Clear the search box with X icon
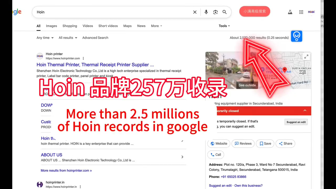This screenshot has width=336, height=189. tap(195, 12)
